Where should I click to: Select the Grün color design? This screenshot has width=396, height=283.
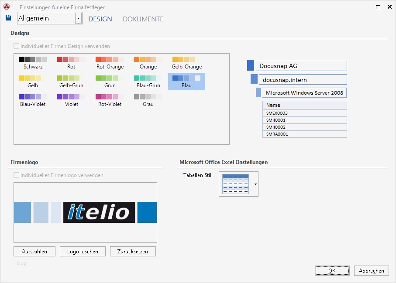click(x=110, y=82)
